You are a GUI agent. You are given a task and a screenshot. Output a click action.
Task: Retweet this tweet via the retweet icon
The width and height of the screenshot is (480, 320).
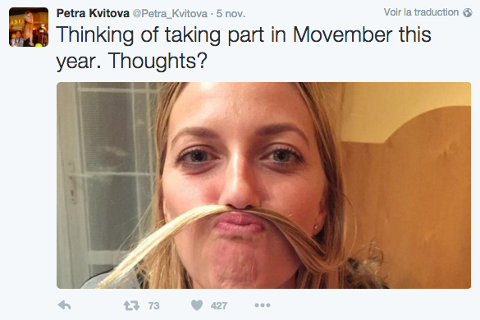pos(131,305)
